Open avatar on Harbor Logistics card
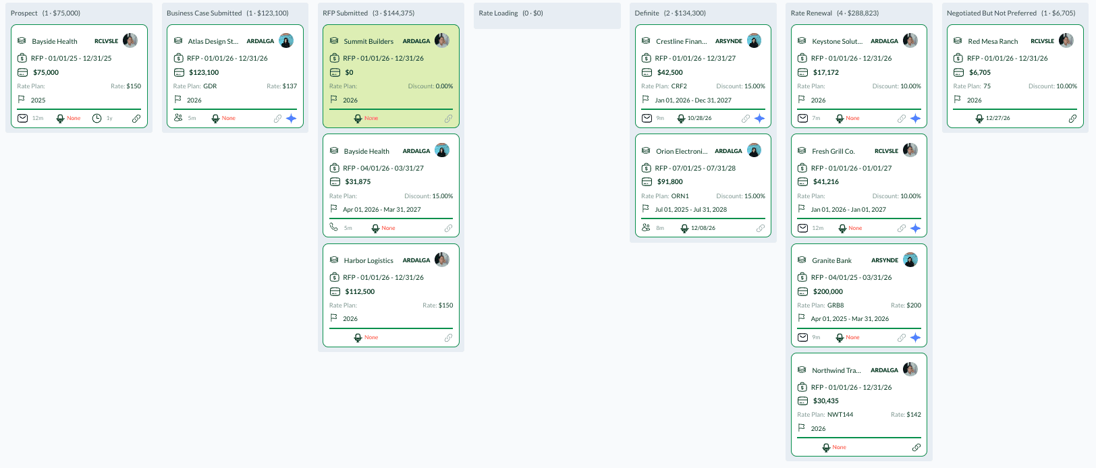 442,260
